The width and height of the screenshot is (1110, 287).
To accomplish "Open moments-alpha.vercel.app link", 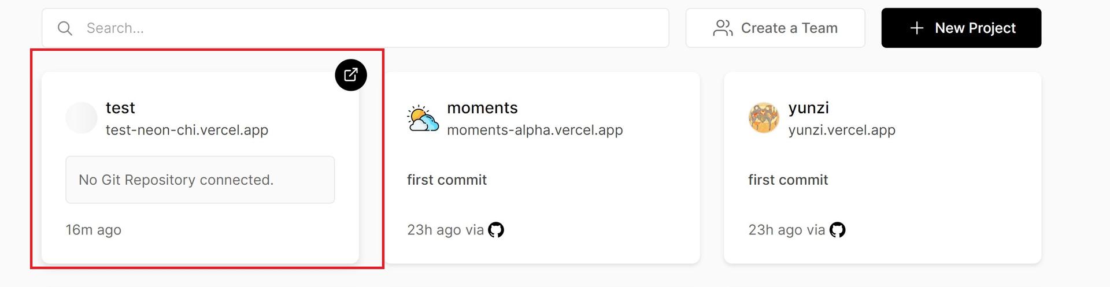I will 535,130.
